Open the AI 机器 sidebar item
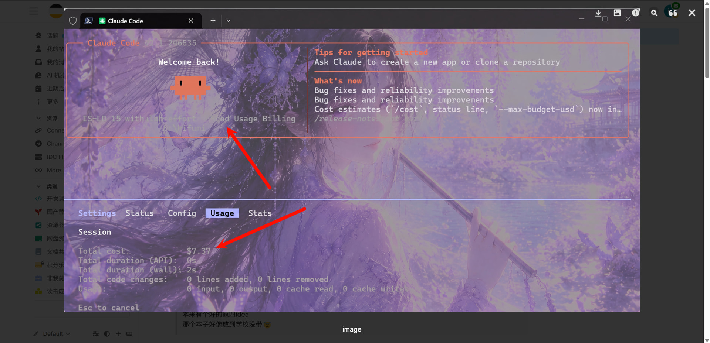 point(49,75)
